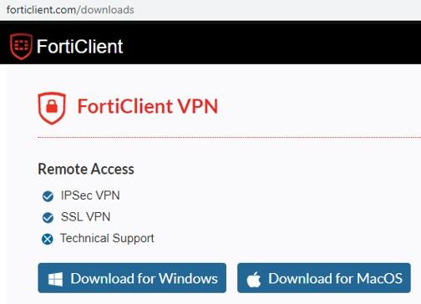Image resolution: width=421 pixels, height=304 pixels.
Task: Click the Apple logo on download button
Action: [x=254, y=279]
